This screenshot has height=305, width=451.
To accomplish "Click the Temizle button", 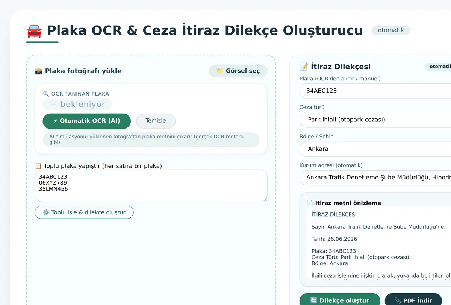I will pyautogui.click(x=156, y=121).
